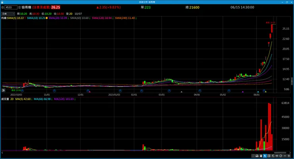Click the grid layout icon beside the pointer tool

coord(269,156)
